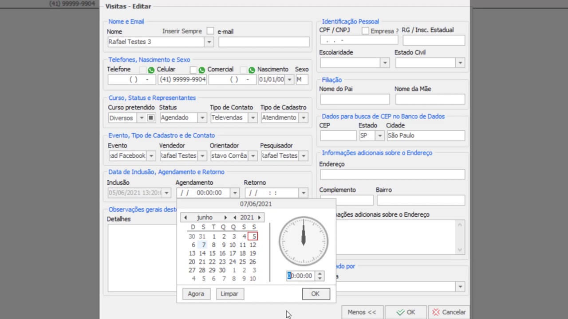Toggle the Celular WhatsApp checkbox

(x=193, y=70)
